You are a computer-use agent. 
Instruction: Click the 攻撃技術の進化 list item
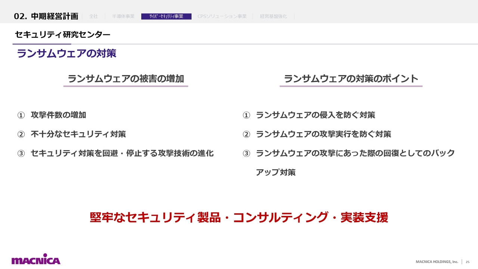click(x=122, y=153)
